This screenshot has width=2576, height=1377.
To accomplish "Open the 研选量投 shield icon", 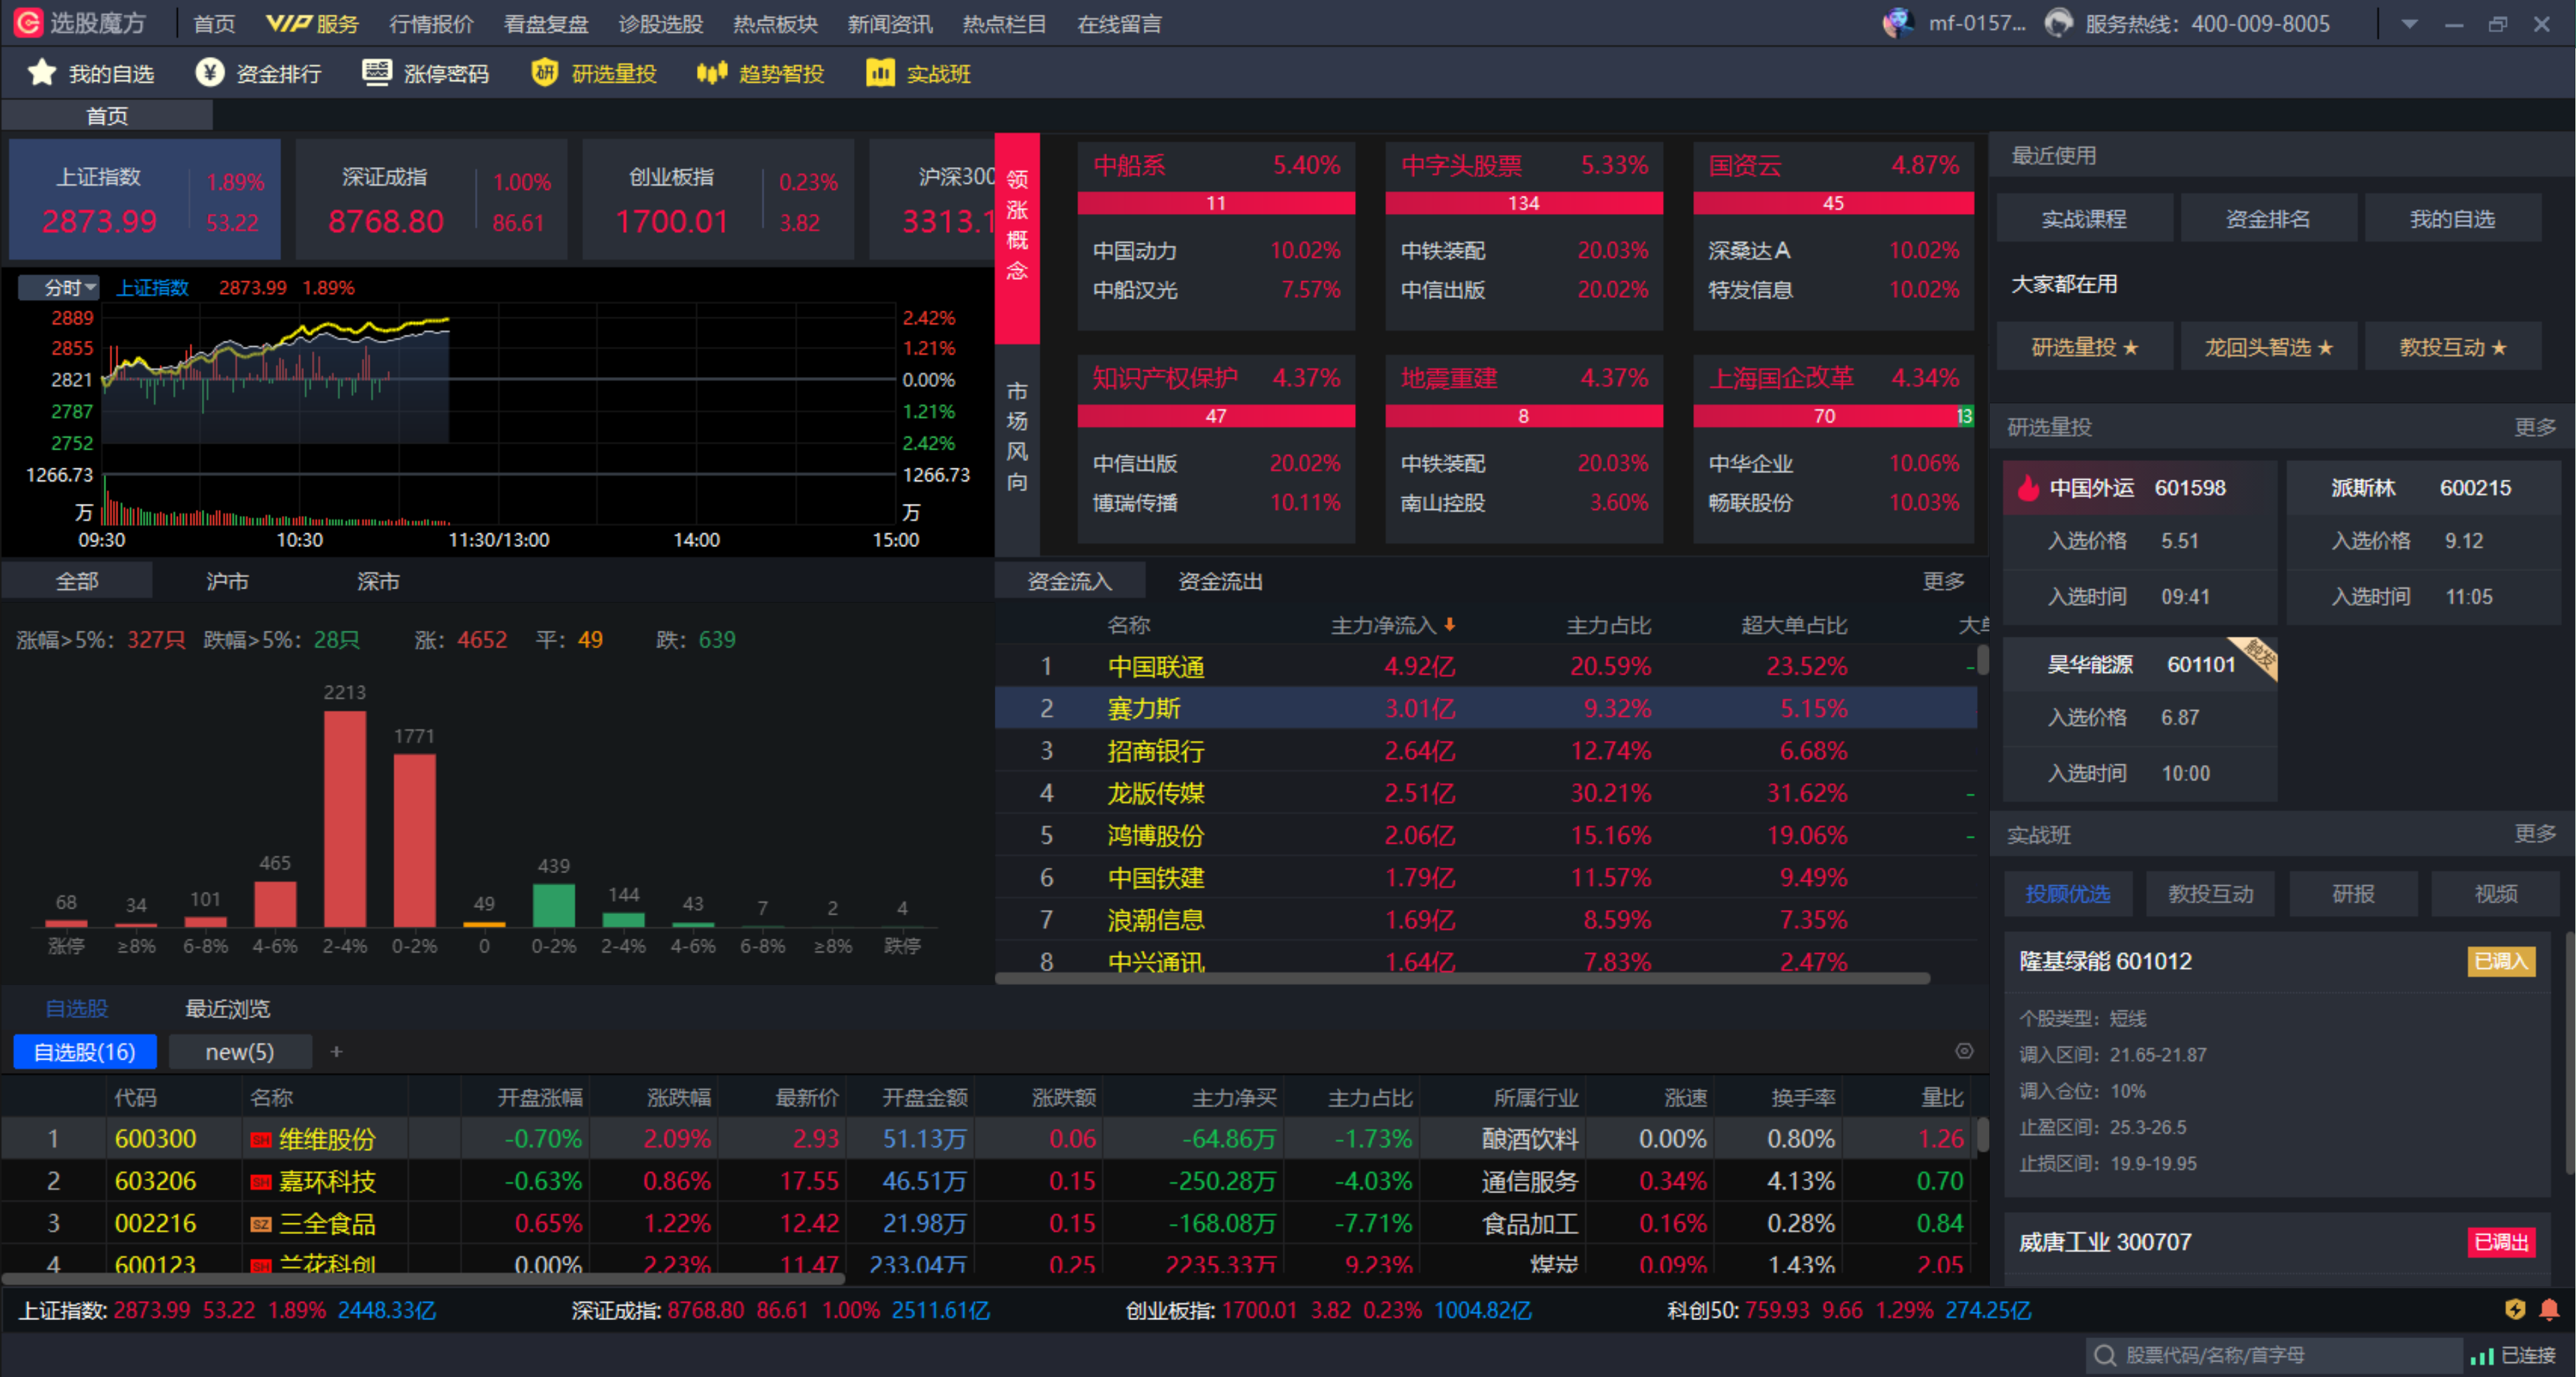I will click(545, 73).
